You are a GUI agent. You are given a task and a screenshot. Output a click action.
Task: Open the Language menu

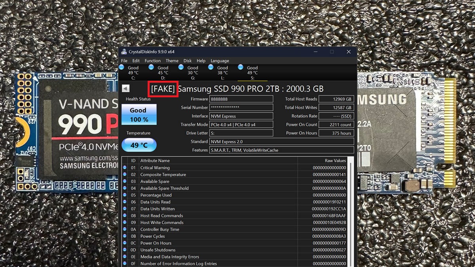click(220, 61)
